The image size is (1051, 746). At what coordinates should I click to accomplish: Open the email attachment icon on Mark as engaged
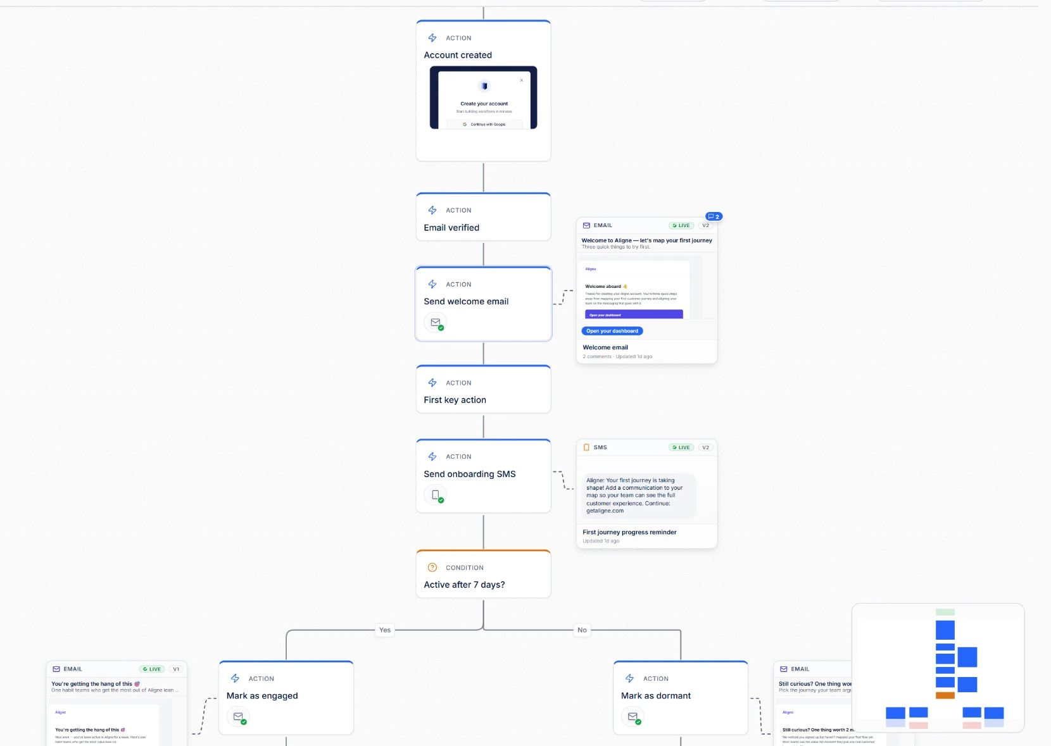point(239,717)
